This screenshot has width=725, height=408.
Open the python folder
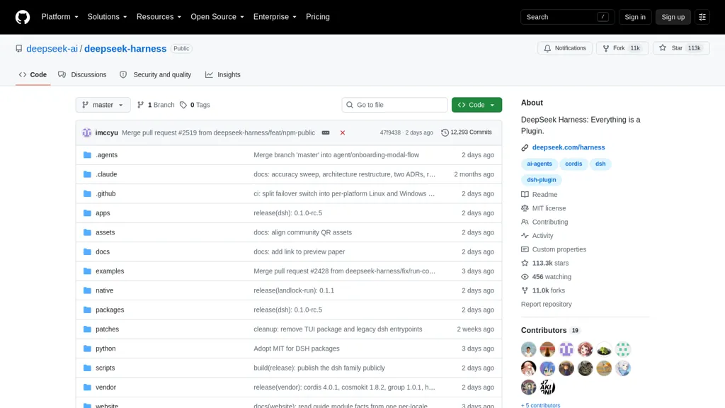105,348
